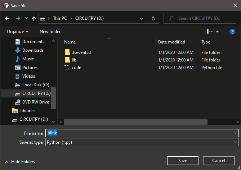
Task: Click the Downloads arrow icon
Action: click(18, 50)
